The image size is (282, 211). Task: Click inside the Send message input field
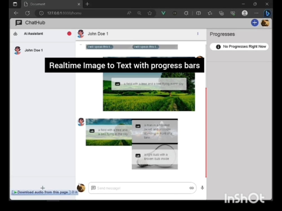135,188
